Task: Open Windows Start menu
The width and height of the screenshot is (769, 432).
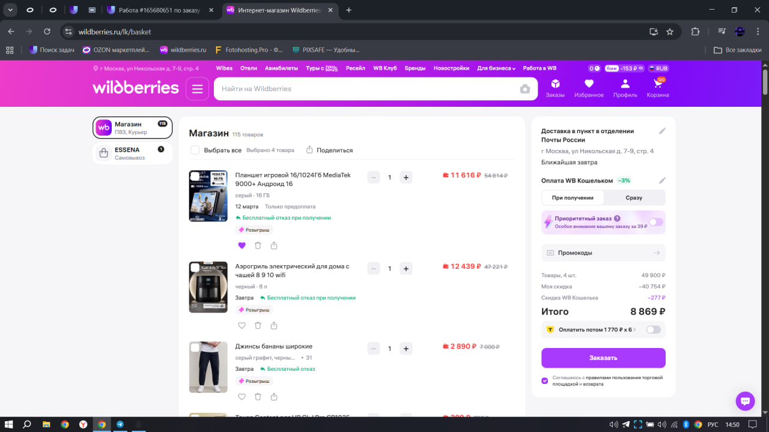Action: click(8, 424)
